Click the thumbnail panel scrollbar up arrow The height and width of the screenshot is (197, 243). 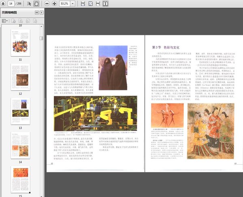(x=42, y=26)
